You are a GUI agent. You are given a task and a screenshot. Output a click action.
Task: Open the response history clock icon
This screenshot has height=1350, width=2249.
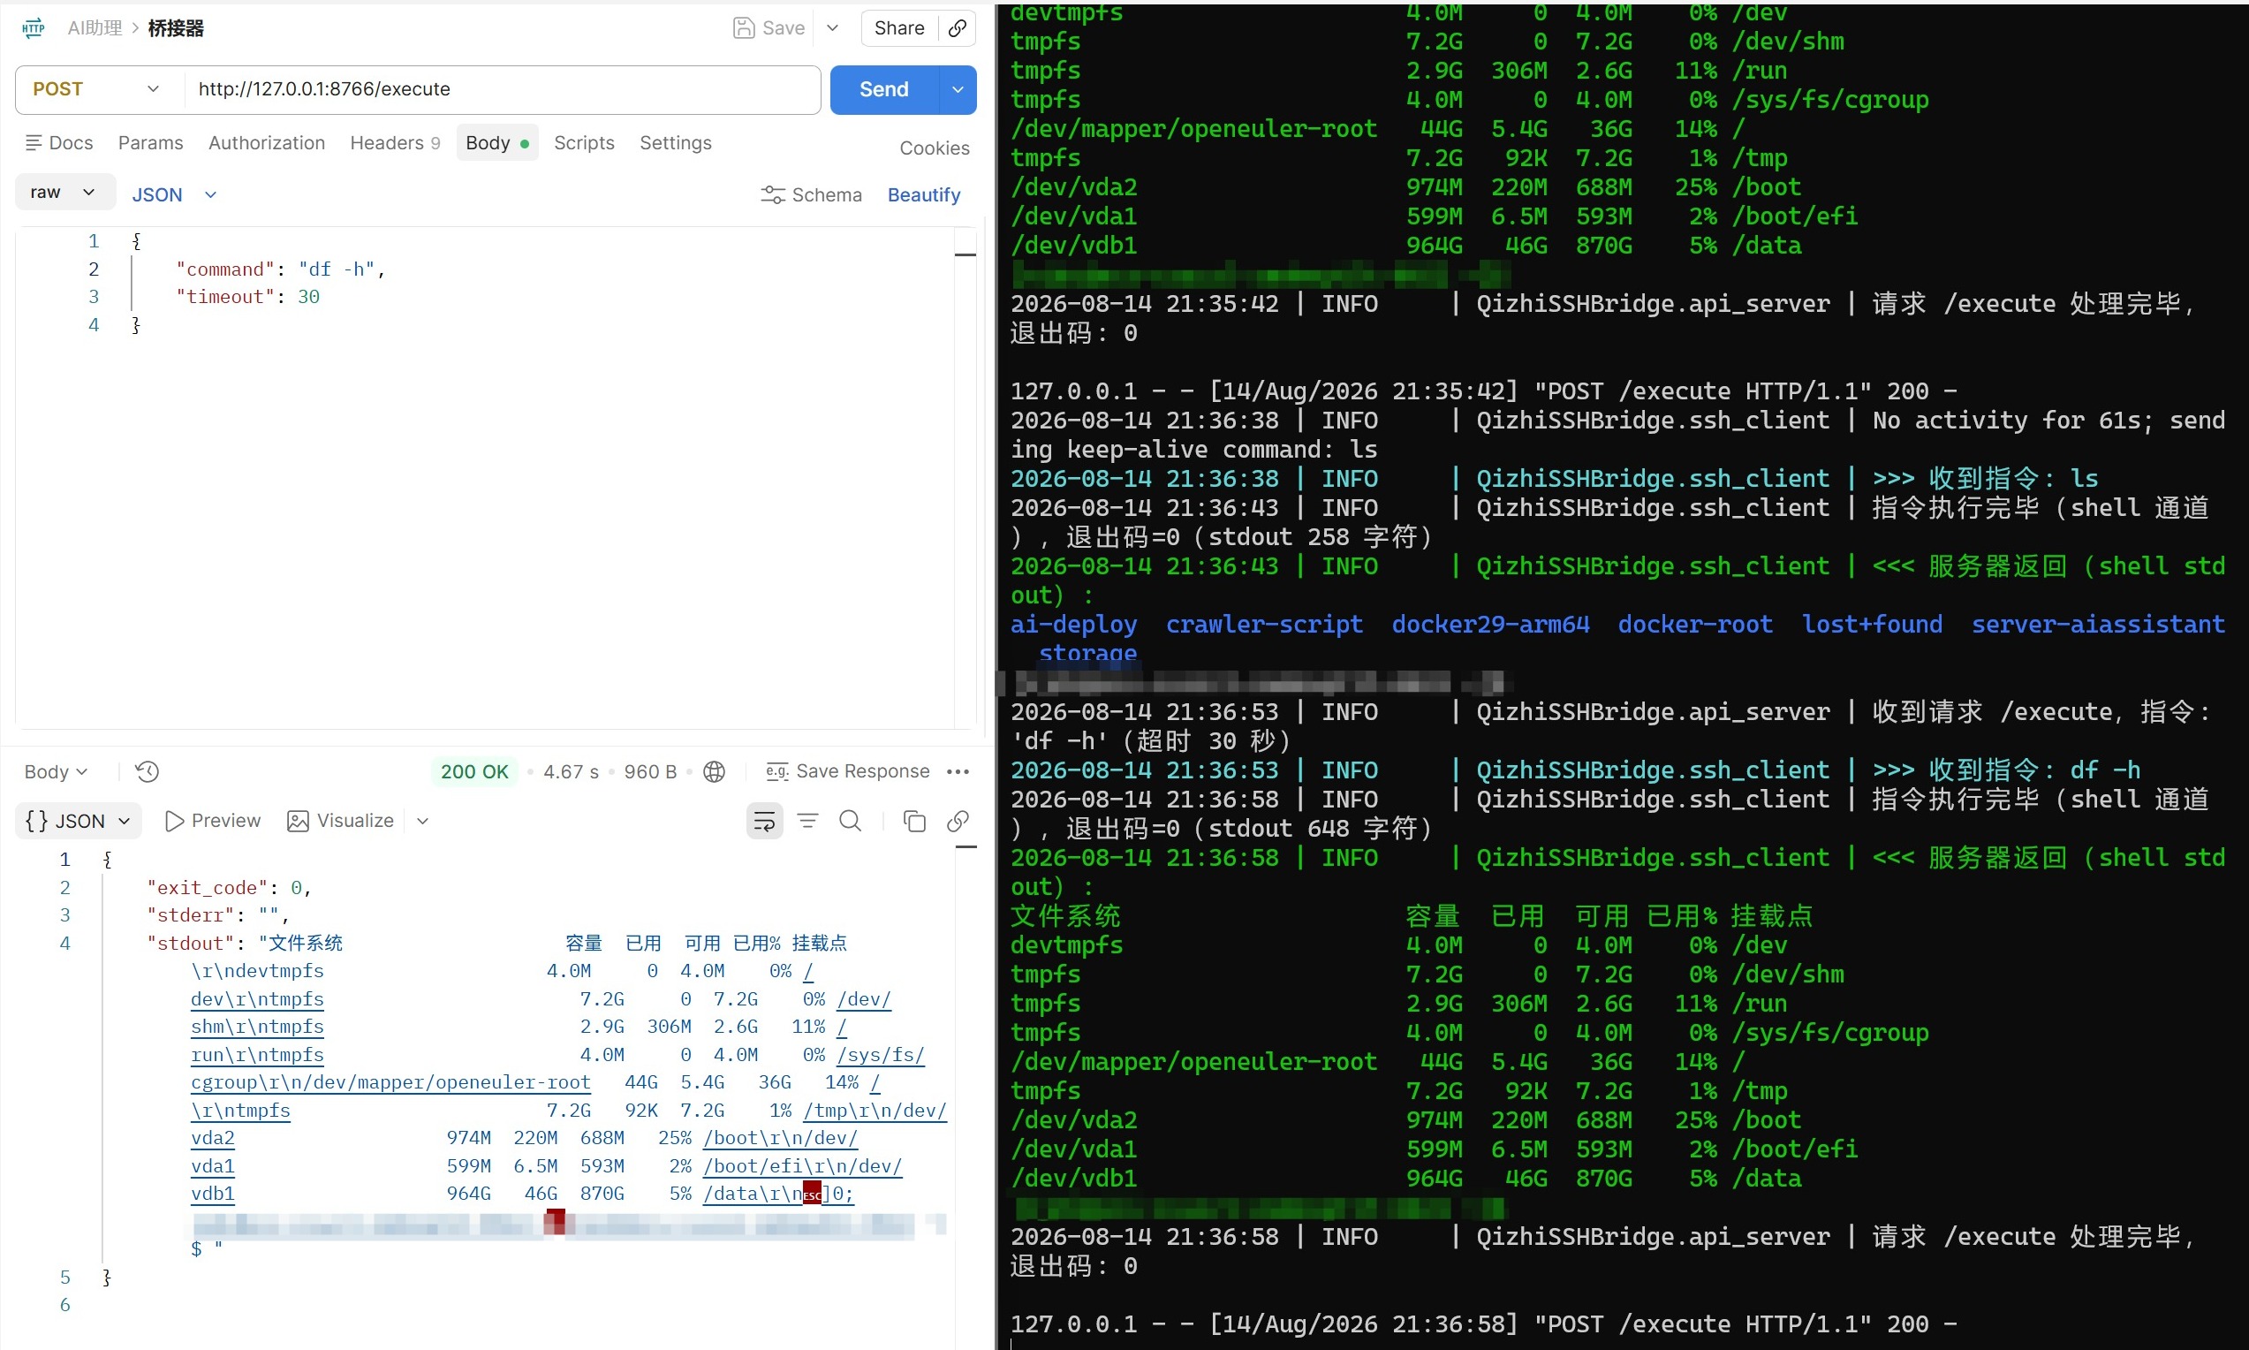point(148,771)
